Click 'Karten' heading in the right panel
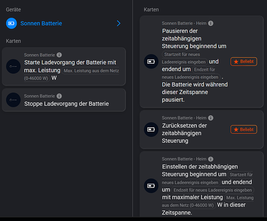This screenshot has width=267, height=221. coord(151,10)
